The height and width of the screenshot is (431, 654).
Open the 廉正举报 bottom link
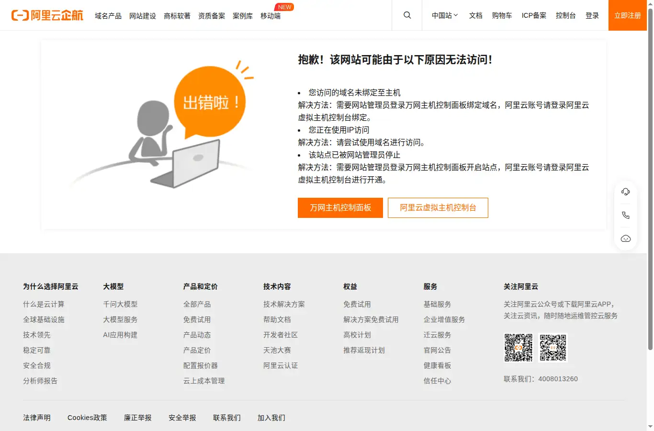click(x=138, y=418)
